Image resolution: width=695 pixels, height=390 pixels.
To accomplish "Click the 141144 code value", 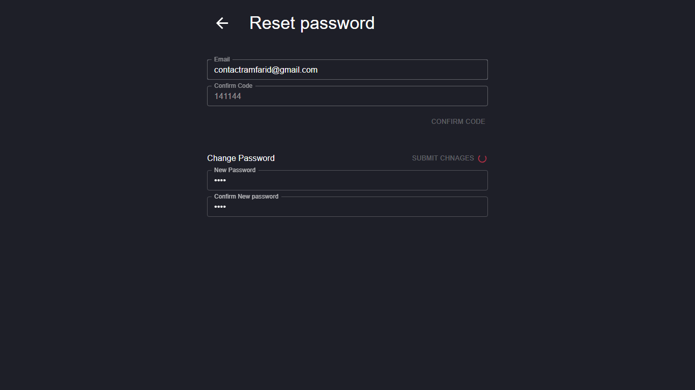I will coord(227,96).
